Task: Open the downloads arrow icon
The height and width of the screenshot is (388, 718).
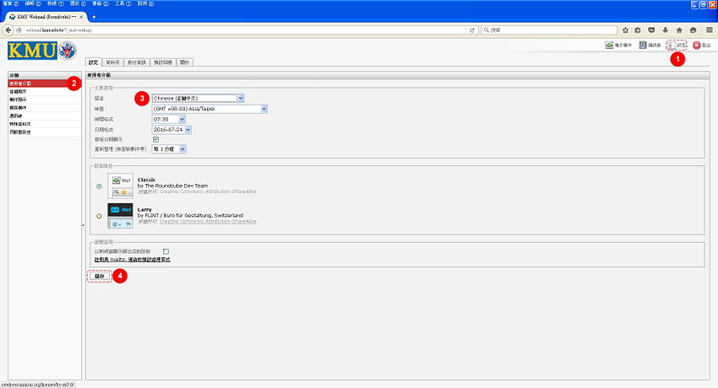Action: (666, 30)
